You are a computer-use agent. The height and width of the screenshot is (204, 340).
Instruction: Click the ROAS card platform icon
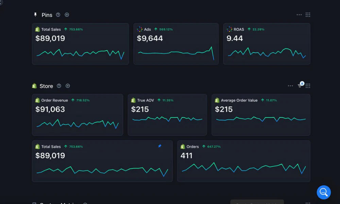pos(230,29)
